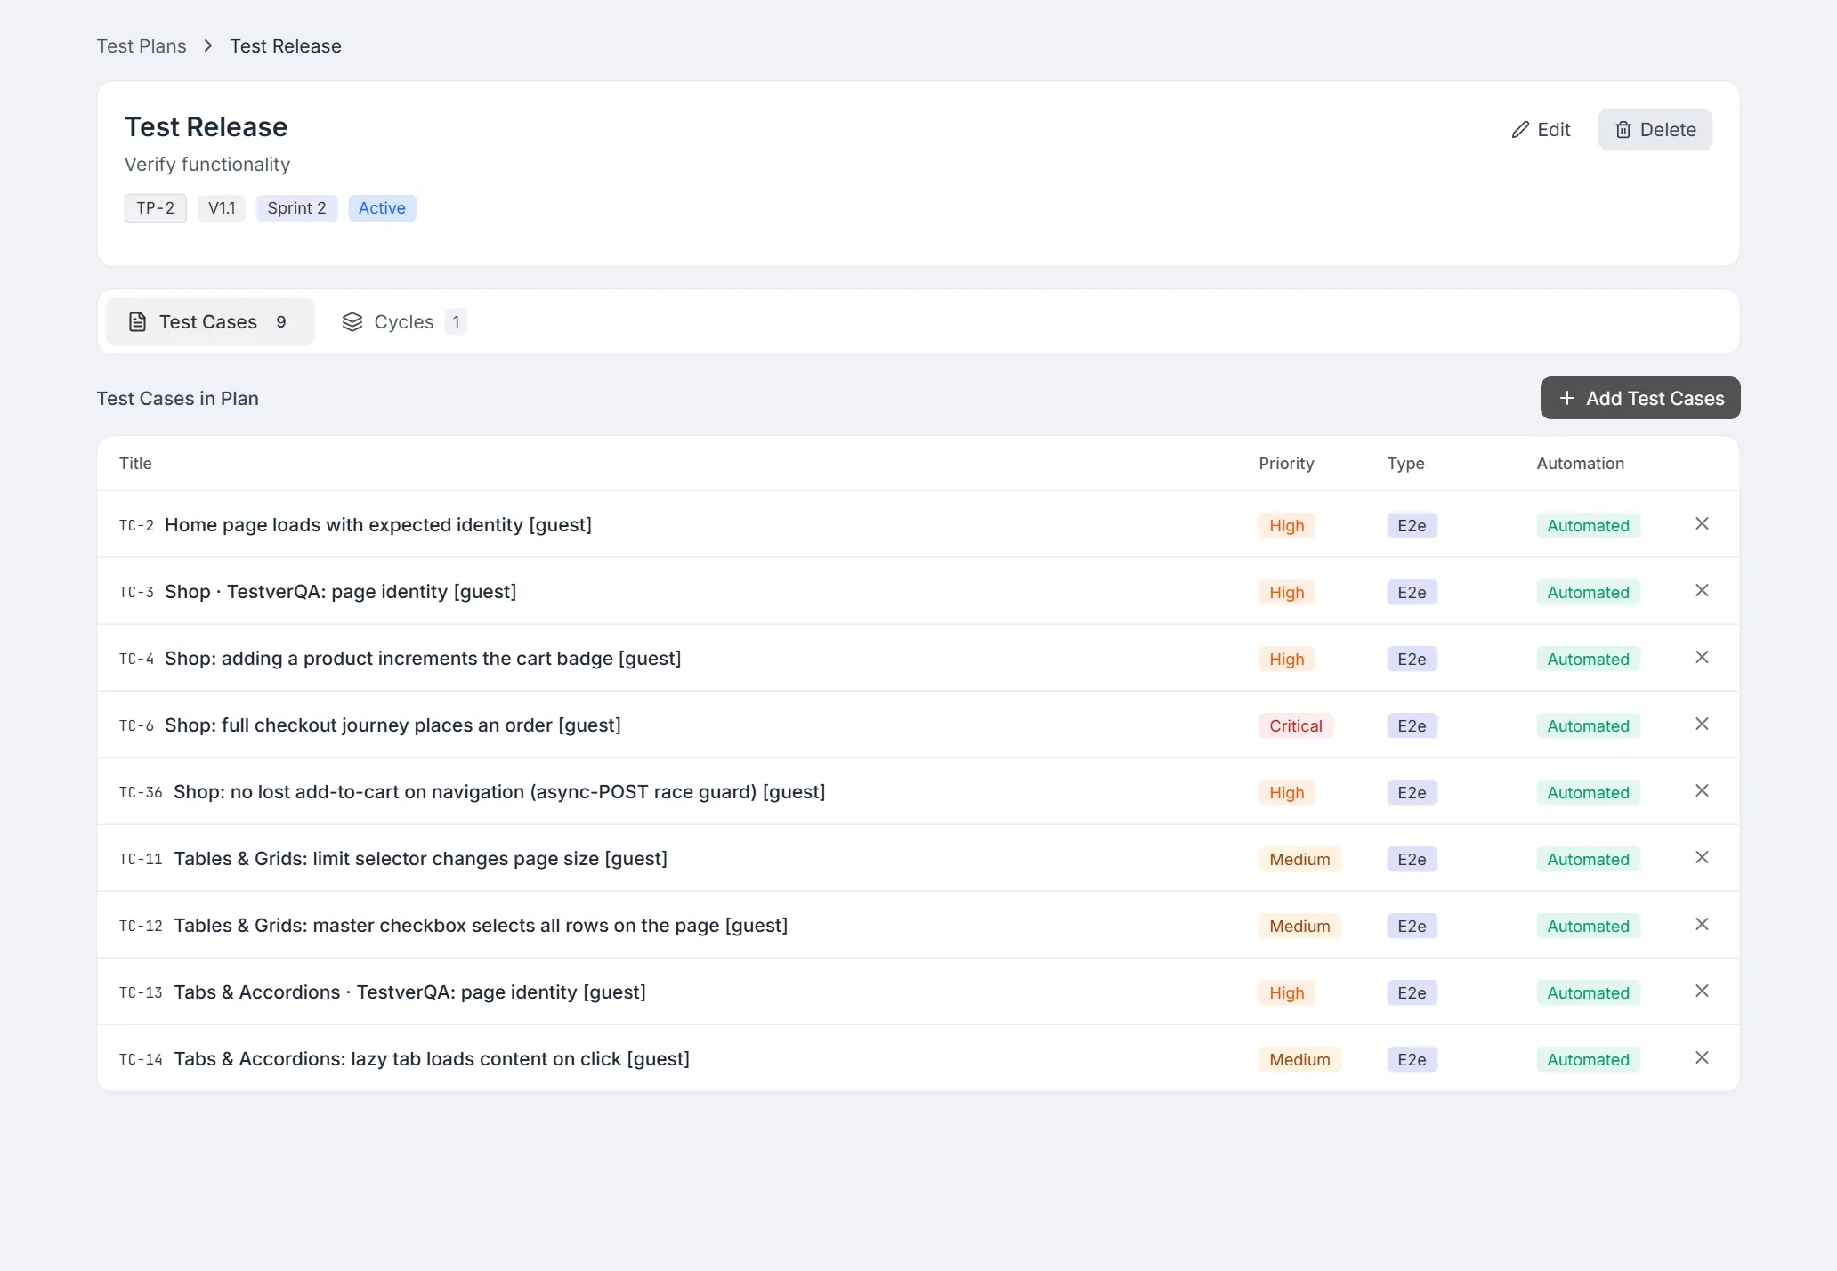Image resolution: width=1837 pixels, height=1271 pixels.
Task: Open Shop · TestverQA: page identity case
Action: tap(340, 592)
